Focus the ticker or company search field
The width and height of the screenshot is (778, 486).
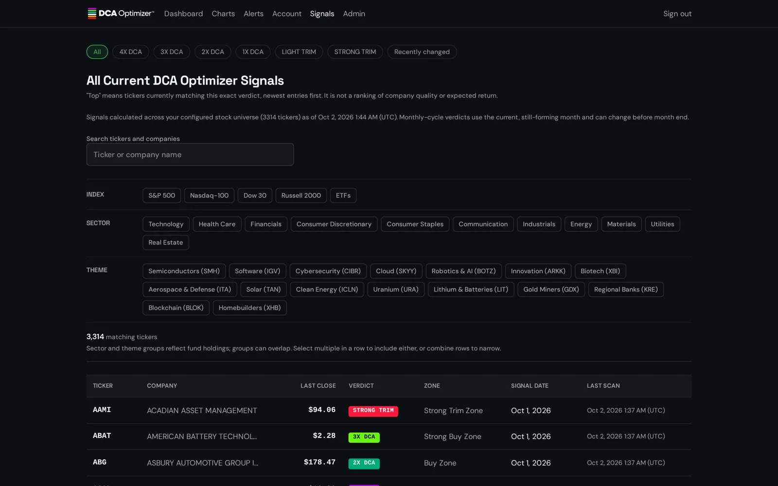pos(190,155)
